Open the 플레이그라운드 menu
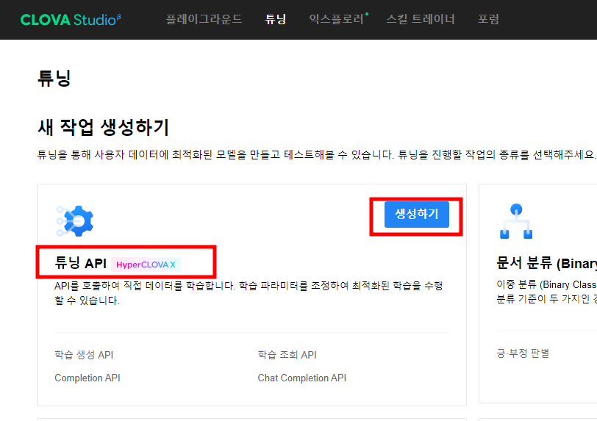 [x=204, y=19]
